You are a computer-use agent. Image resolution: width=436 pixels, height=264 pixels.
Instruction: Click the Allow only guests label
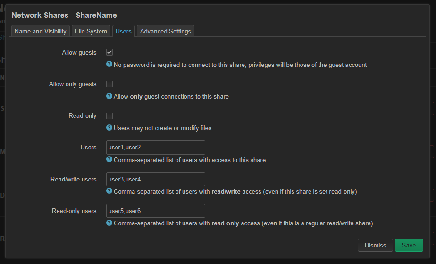point(73,84)
